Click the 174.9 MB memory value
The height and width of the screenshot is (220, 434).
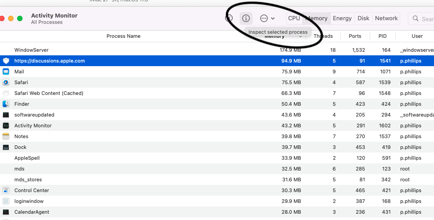(x=290, y=50)
